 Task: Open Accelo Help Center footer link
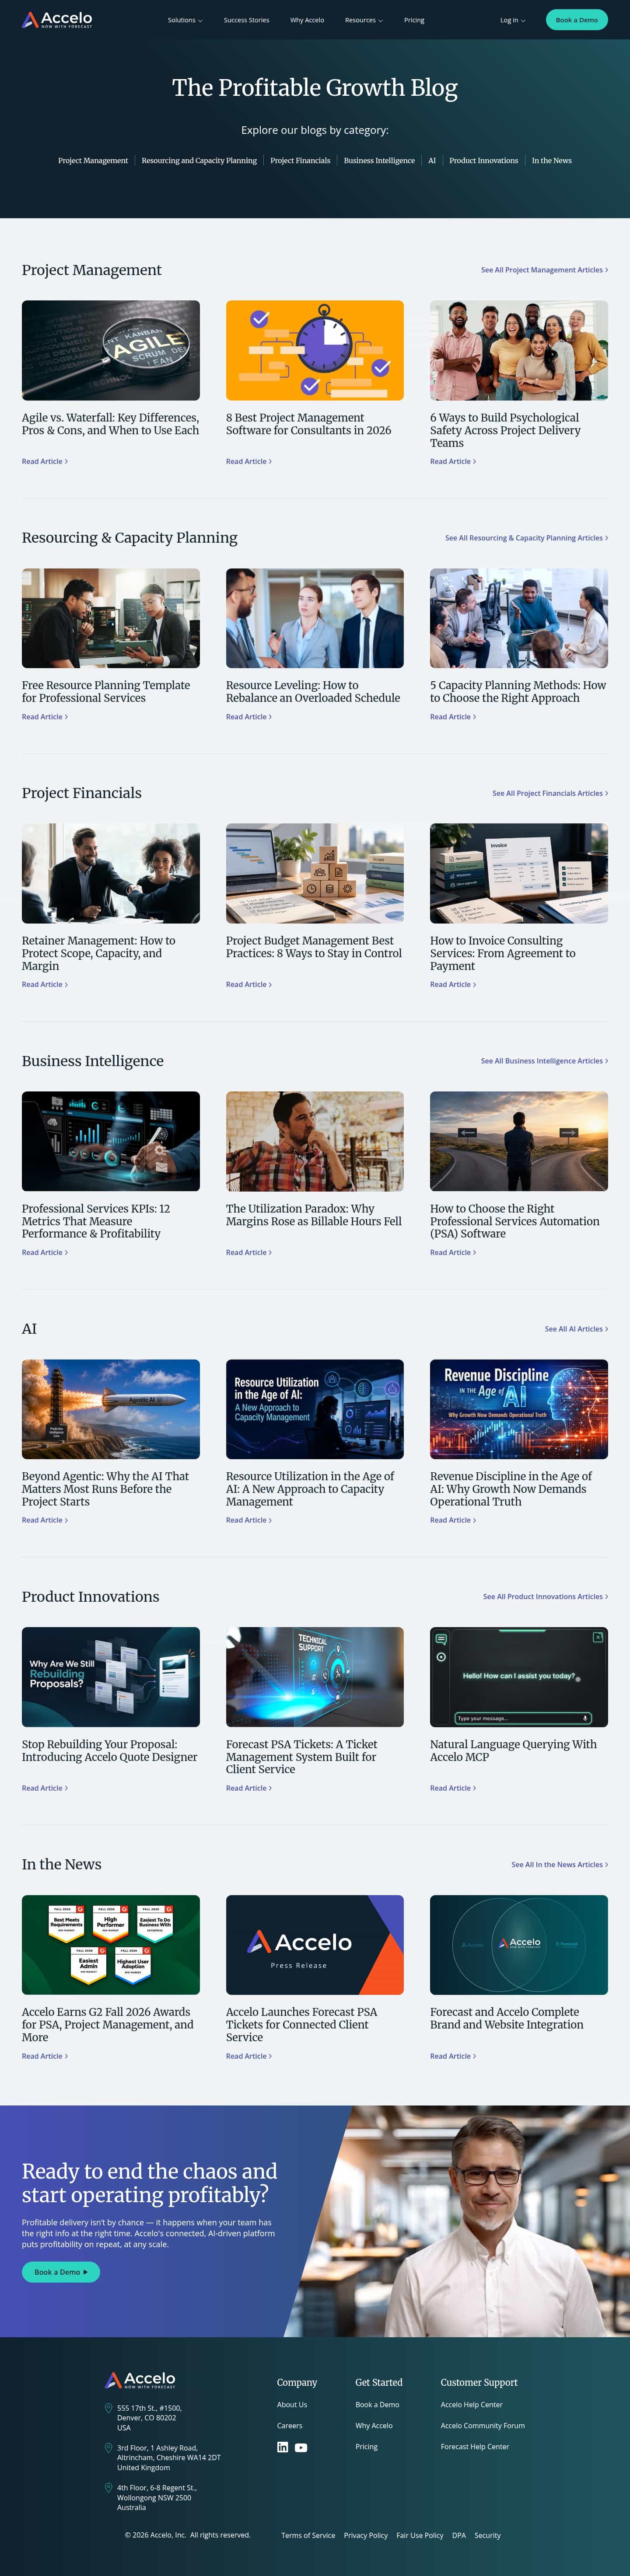click(x=472, y=2405)
